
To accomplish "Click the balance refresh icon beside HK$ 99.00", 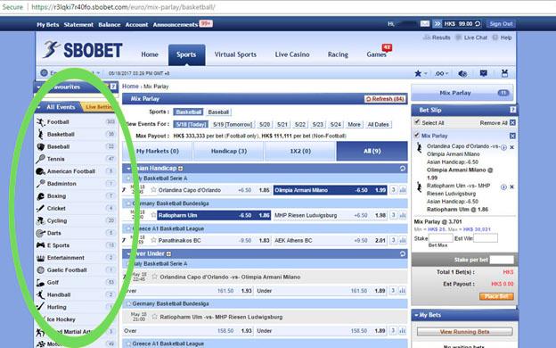I will coord(478,24).
